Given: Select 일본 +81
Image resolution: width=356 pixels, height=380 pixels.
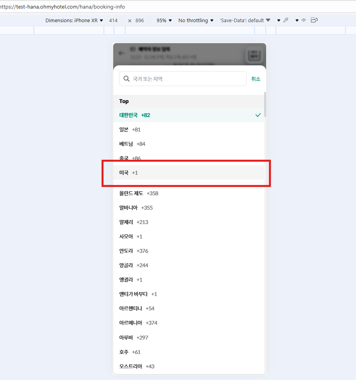Looking at the screenshot, I should coord(189,130).
